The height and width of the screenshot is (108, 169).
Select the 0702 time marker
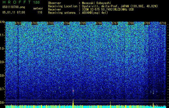coord(34,23)
